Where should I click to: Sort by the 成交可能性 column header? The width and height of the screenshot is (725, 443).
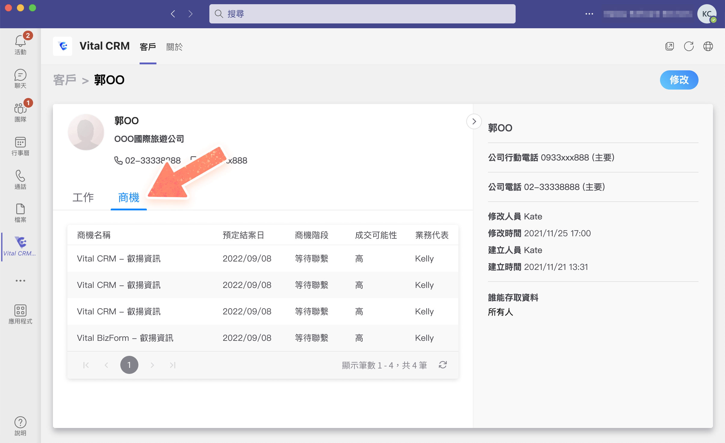click(x=376, y=235)
